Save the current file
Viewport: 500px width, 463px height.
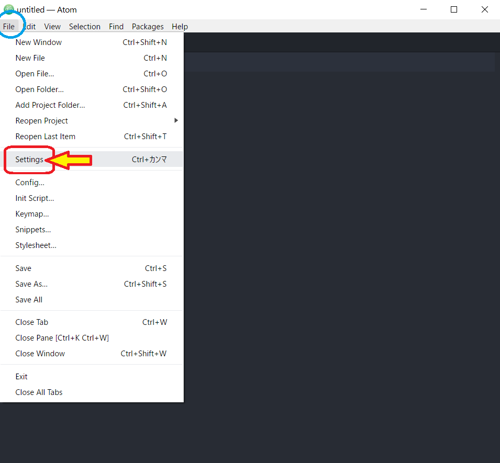(x=23, y=268)
